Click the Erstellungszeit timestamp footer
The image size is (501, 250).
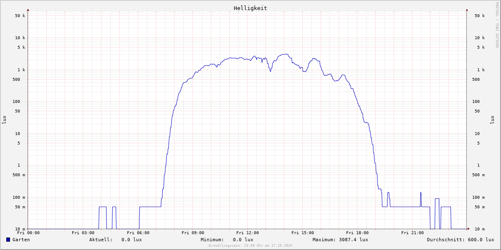click(x=250, y=245)
